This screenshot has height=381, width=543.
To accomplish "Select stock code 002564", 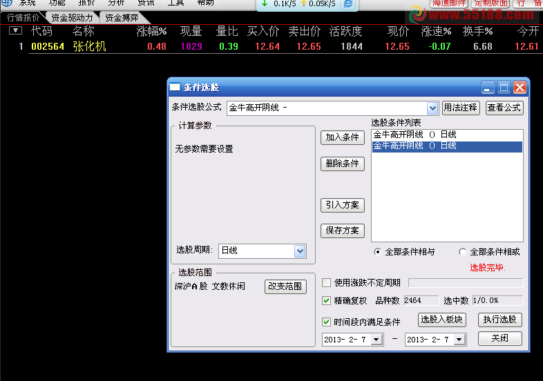I will pos(48,46).
